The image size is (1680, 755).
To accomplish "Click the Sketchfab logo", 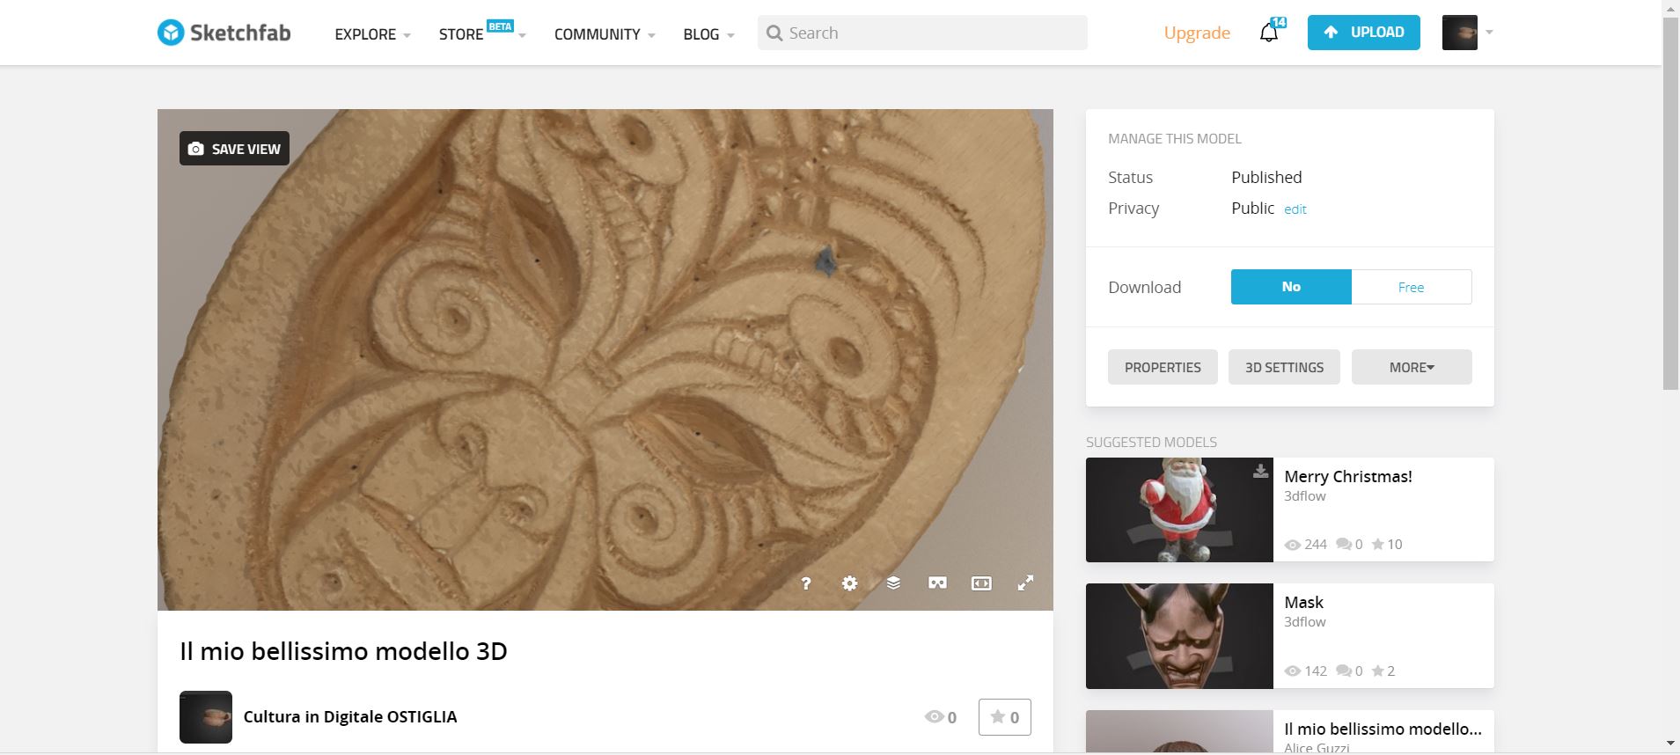I will pos(224,33).
